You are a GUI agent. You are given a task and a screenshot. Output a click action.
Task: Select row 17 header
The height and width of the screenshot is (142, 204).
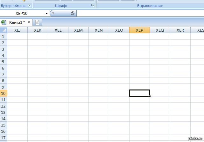4,138
